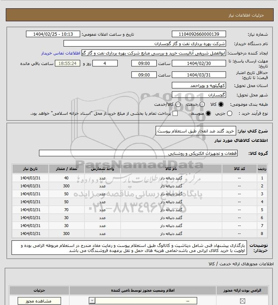
Task: Click the جزئیات اطلاعات نیاز header bar
Action: [139, 15]
